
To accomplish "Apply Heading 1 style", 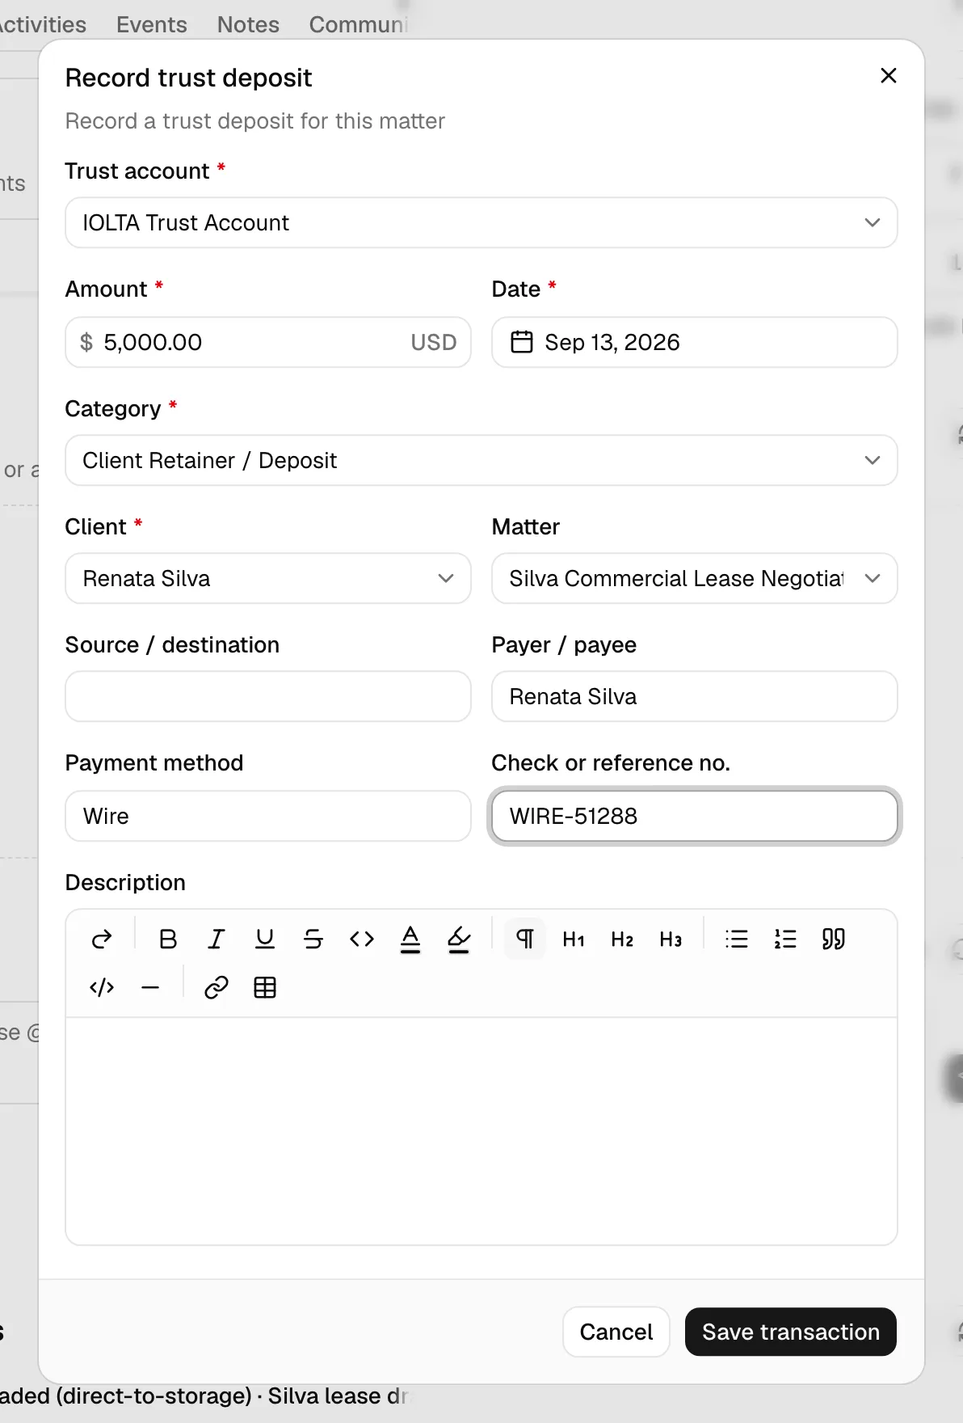I will [x=574, y=939].
